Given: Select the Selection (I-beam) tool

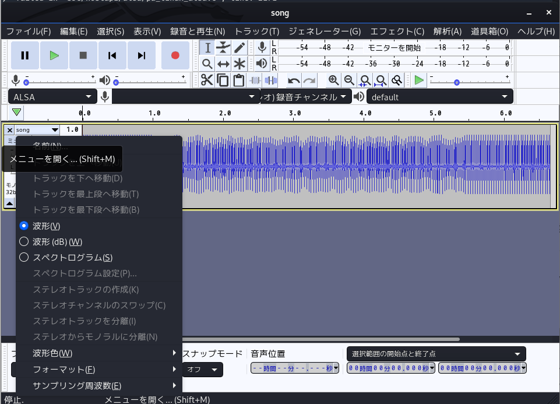Looking at the screenshot, I should pyautogui.click(x=207, y=47).
